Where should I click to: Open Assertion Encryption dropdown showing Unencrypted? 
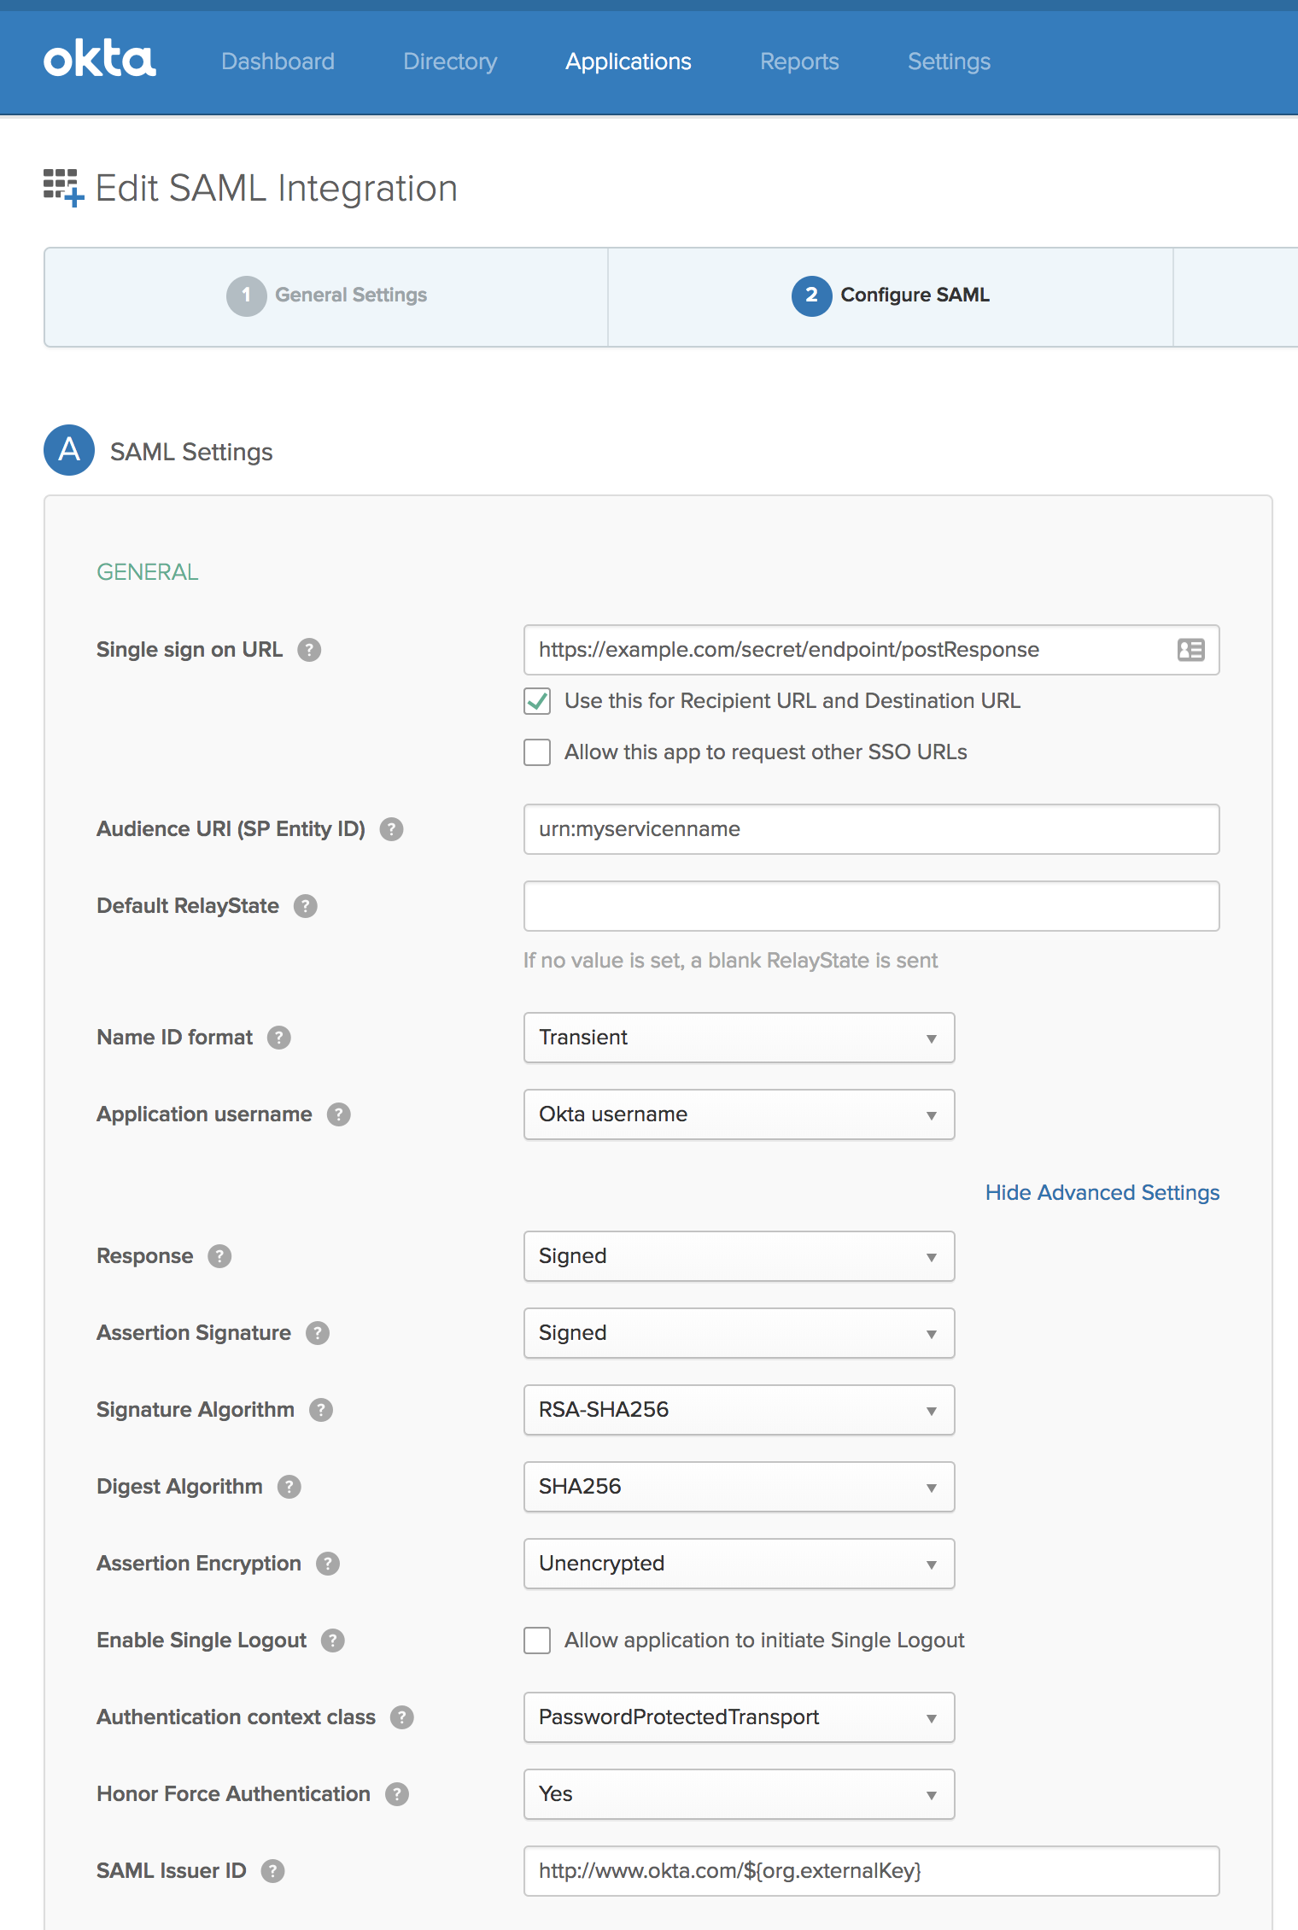tap(739, 1564)
